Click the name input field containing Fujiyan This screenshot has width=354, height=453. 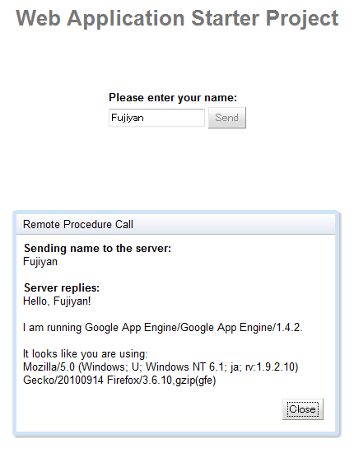156,118
